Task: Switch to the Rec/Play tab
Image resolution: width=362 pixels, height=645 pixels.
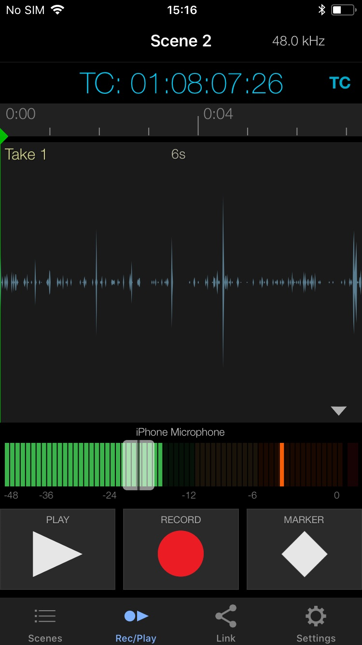Action: (136, 624)
